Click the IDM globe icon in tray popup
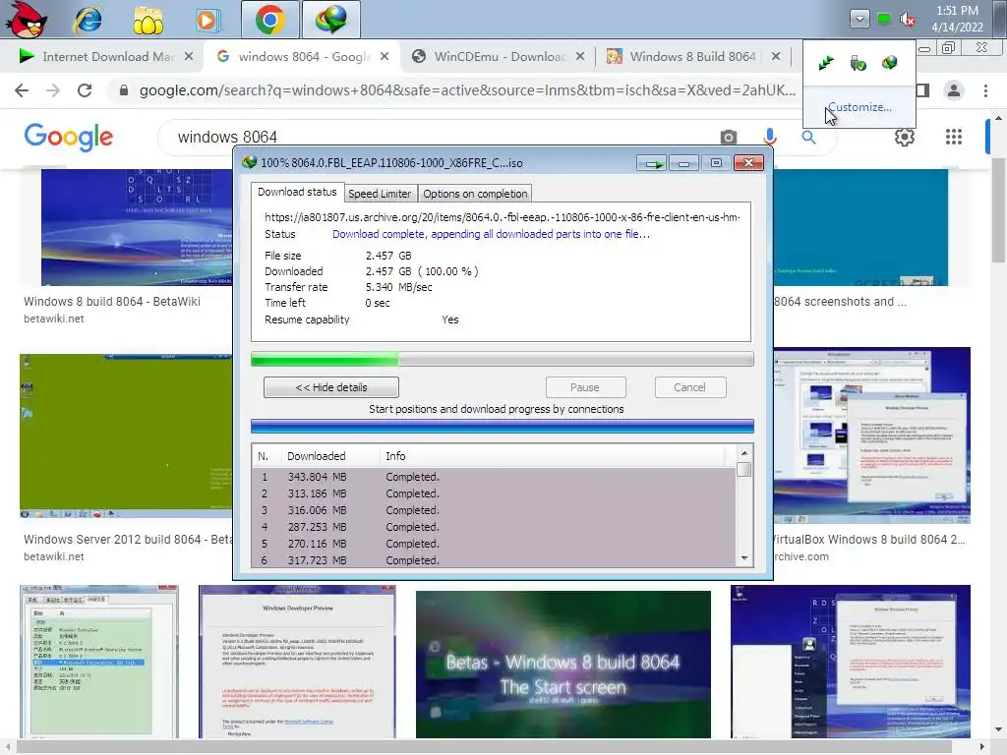 pos(889,63)
